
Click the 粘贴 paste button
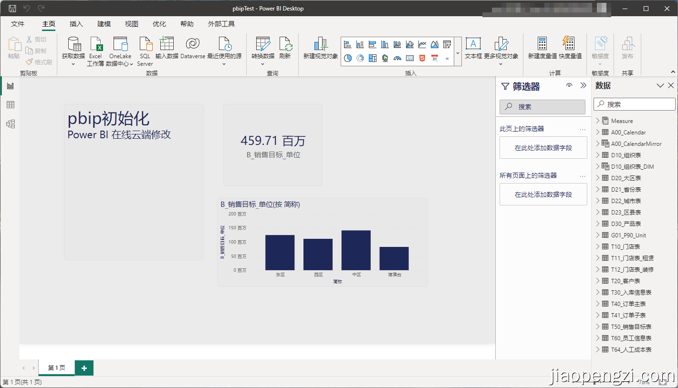[x=14, y=48]
